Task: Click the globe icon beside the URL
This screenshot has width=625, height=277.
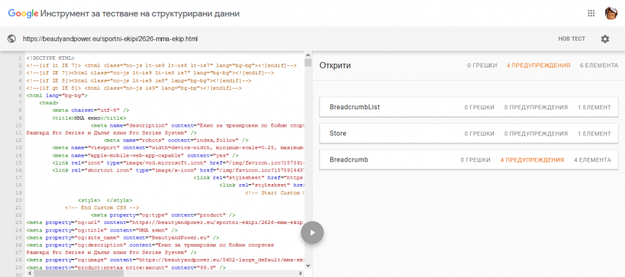Action: point(11,39)
